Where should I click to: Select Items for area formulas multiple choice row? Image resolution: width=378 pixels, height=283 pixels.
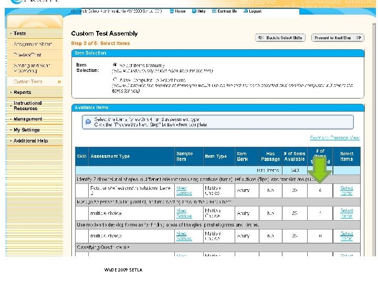346,236
